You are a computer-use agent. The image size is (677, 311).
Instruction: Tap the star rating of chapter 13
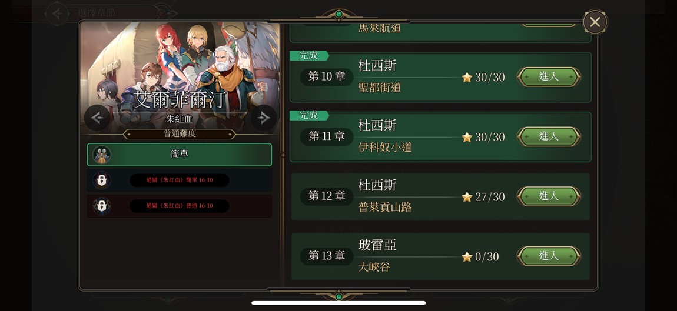480,257
